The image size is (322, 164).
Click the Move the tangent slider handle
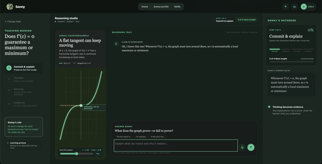click(x=77, y=154)
